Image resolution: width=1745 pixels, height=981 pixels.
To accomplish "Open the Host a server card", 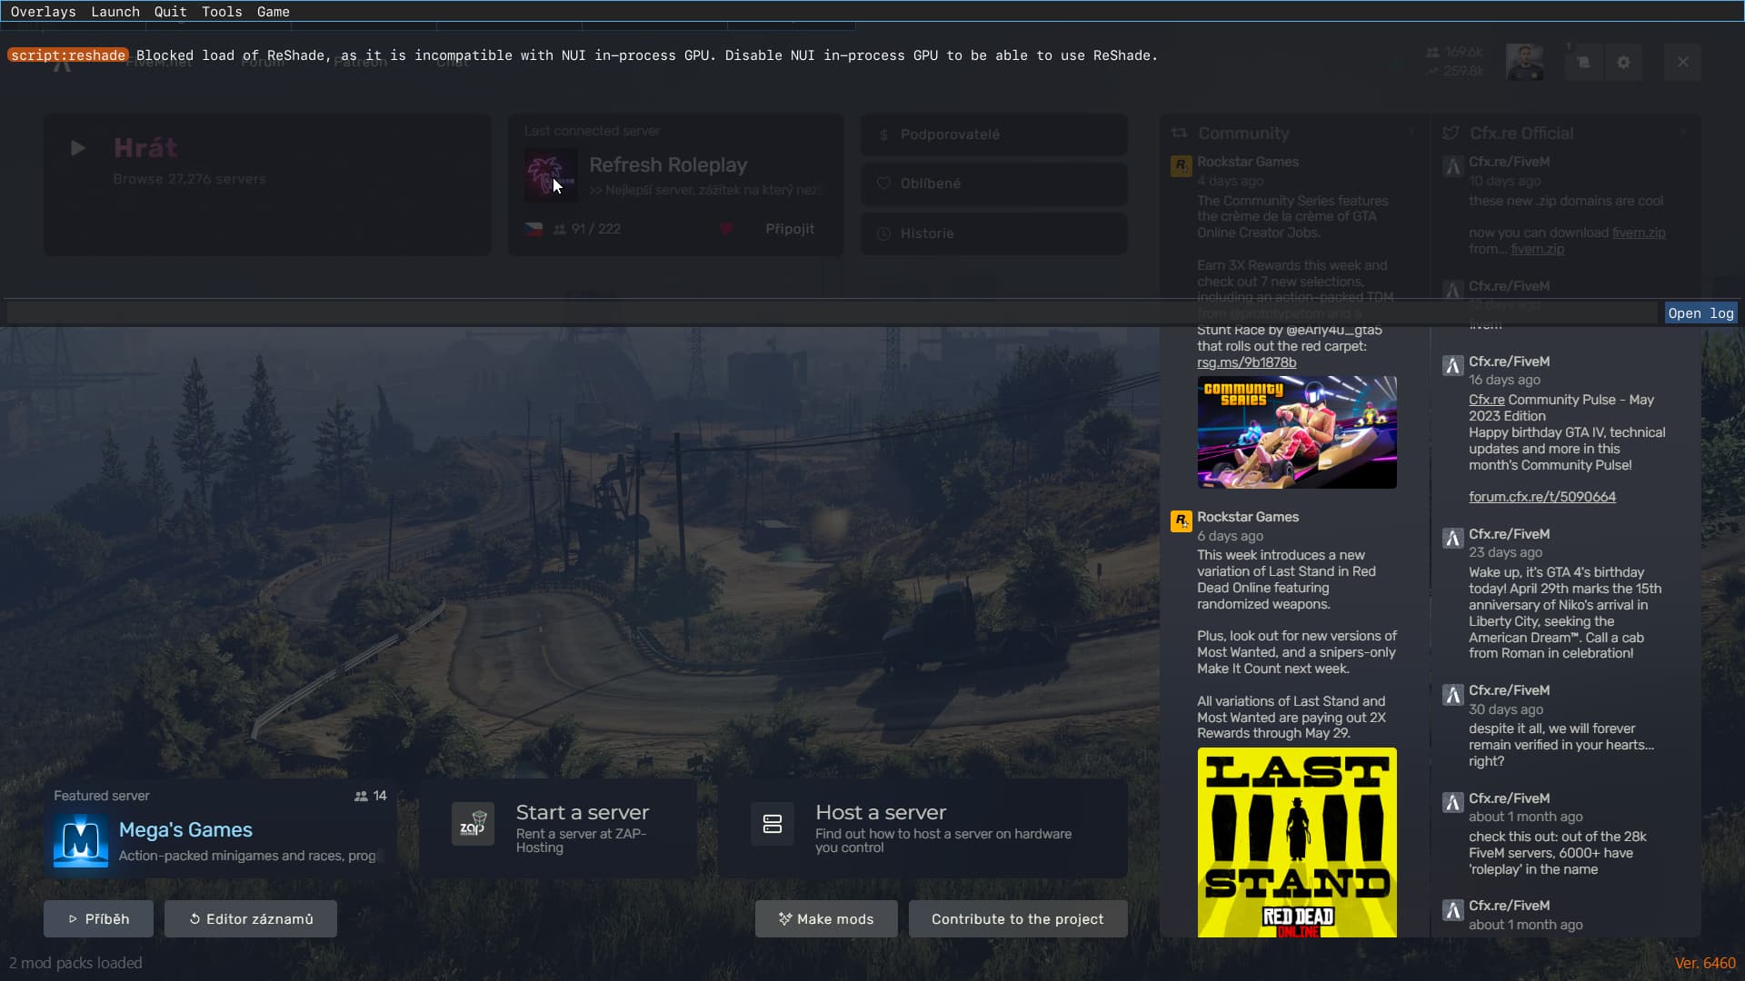I will point(922,828).
